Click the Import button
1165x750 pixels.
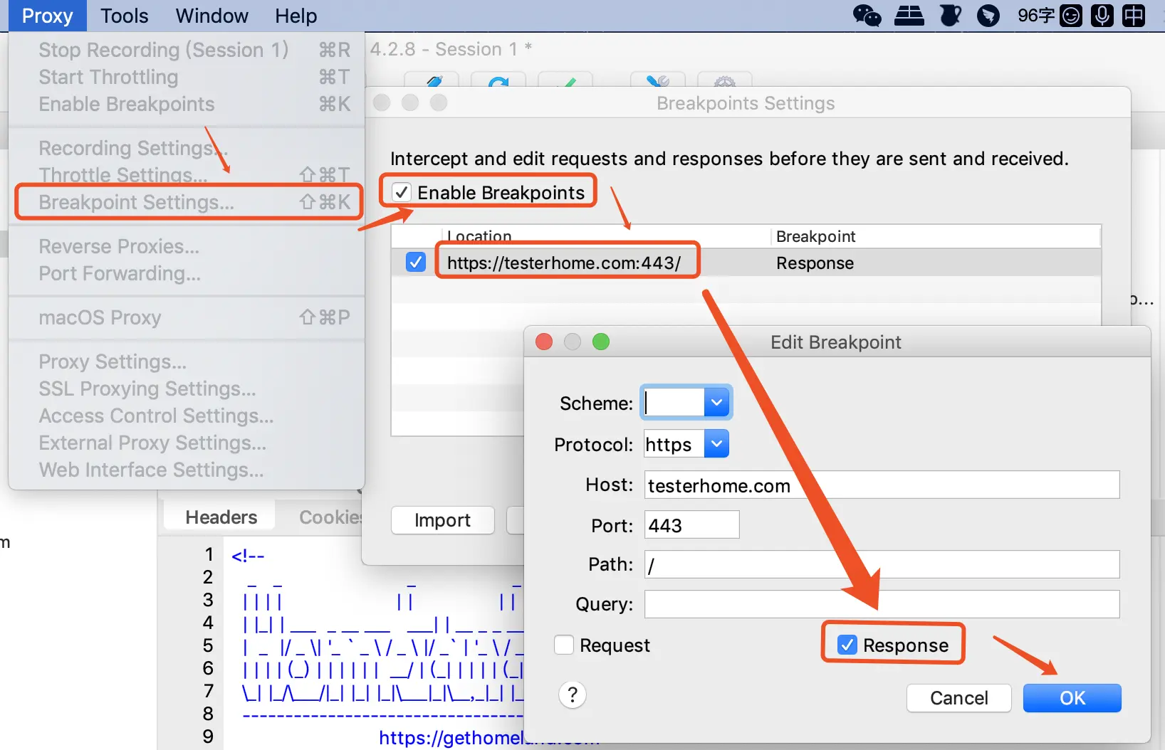442,520
